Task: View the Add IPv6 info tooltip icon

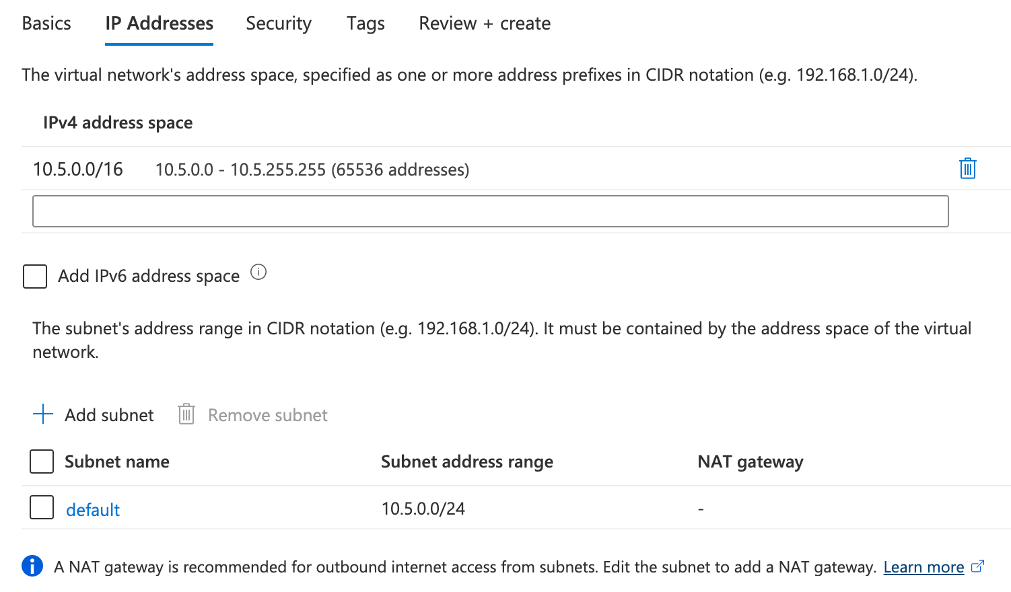Action: point(258,272)
